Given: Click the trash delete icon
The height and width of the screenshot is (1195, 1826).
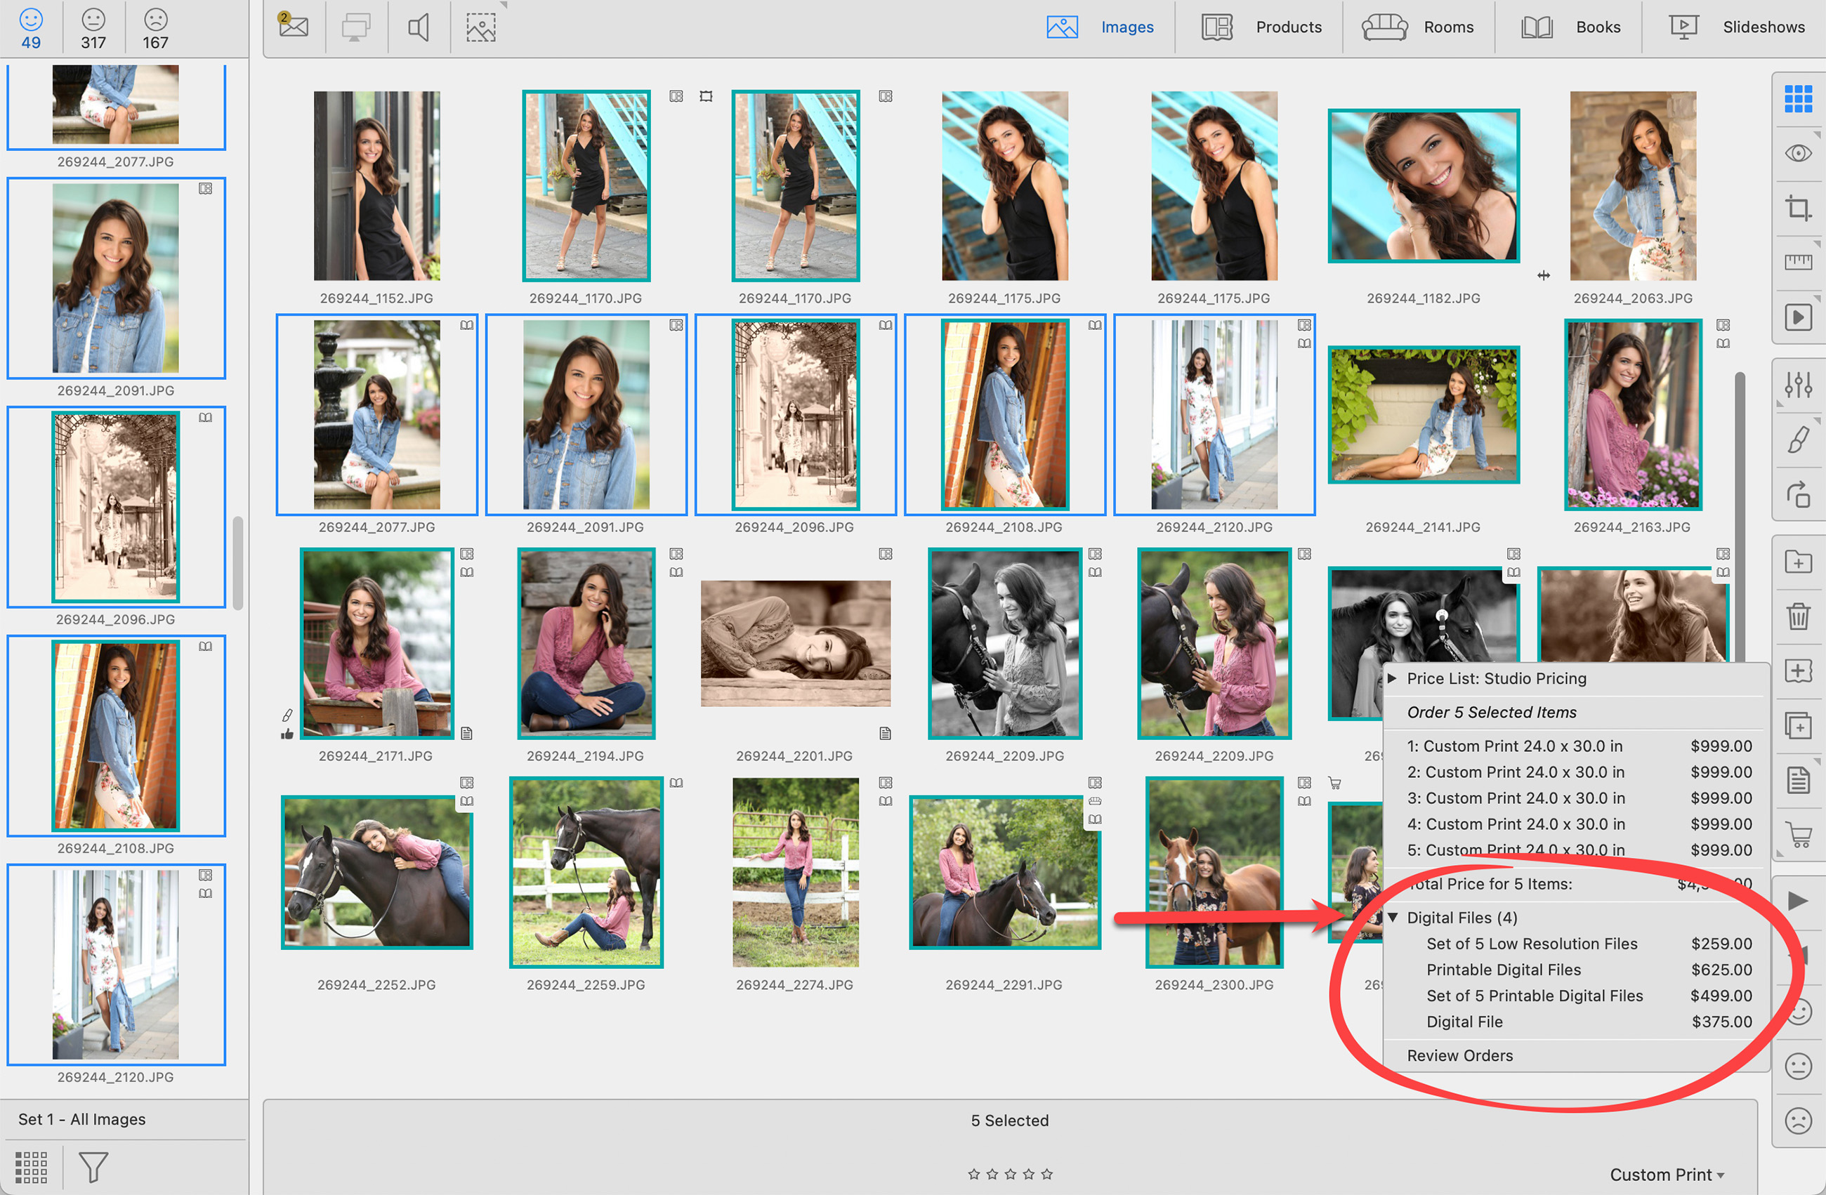Looking at the screenshot, I should point(1798,616).
